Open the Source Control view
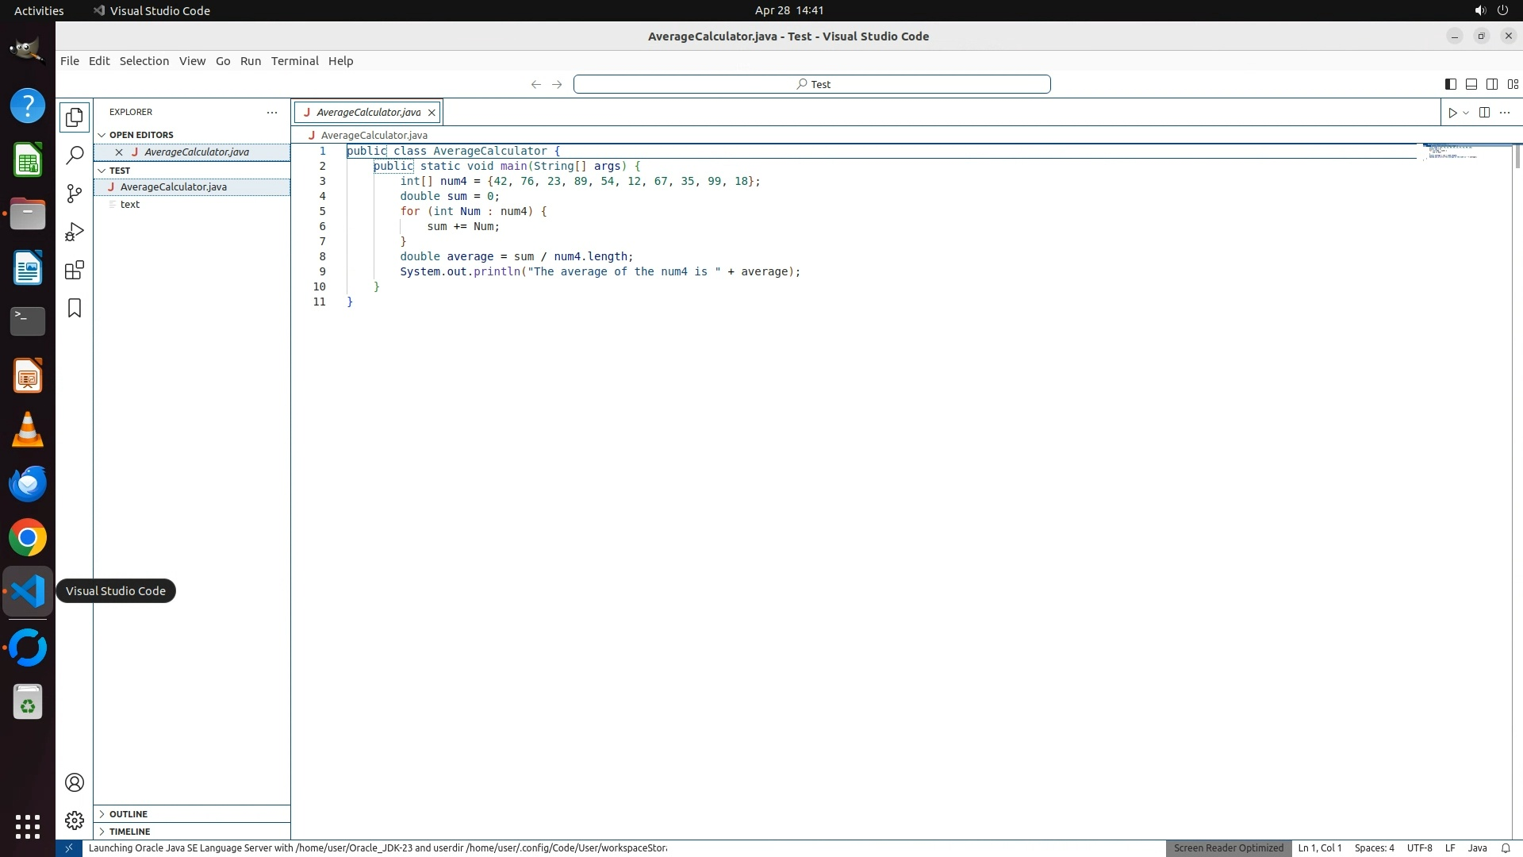Viewport: 1523px width, 857px height. (75, 194)
